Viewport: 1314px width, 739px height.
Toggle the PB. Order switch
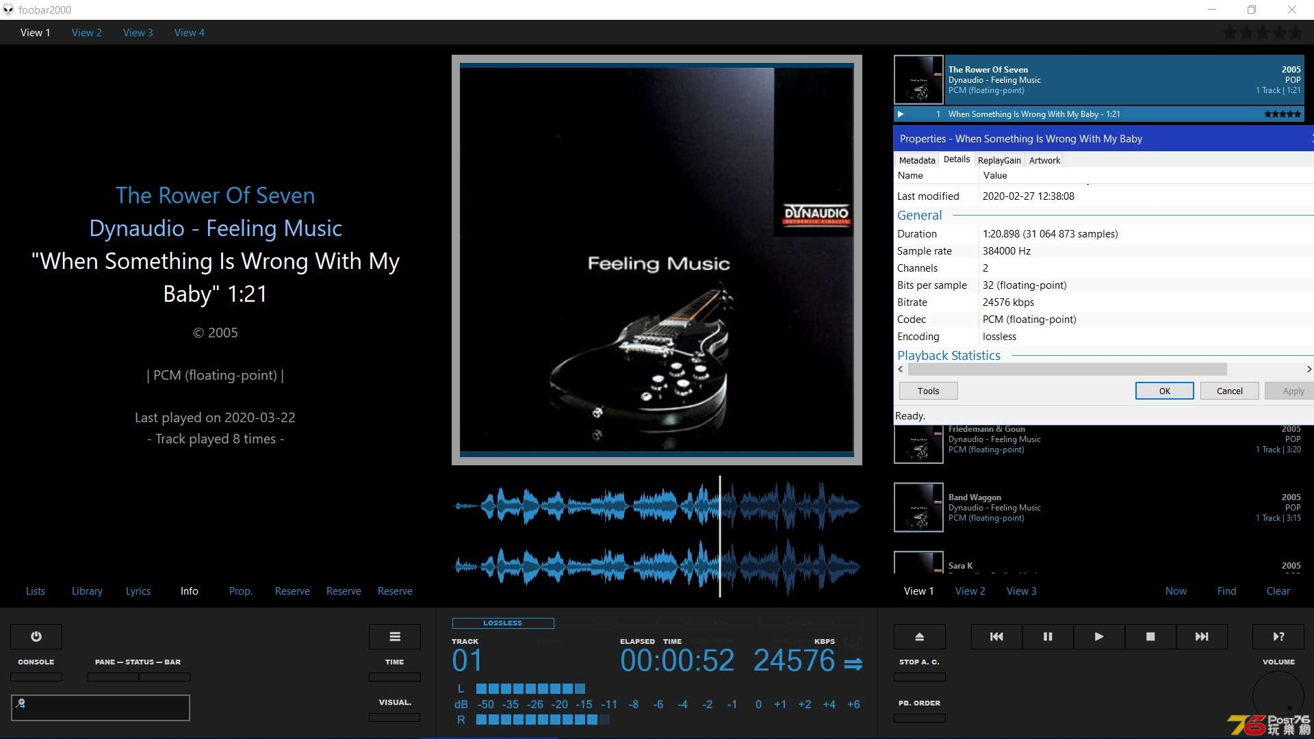[x=920, y=718]
